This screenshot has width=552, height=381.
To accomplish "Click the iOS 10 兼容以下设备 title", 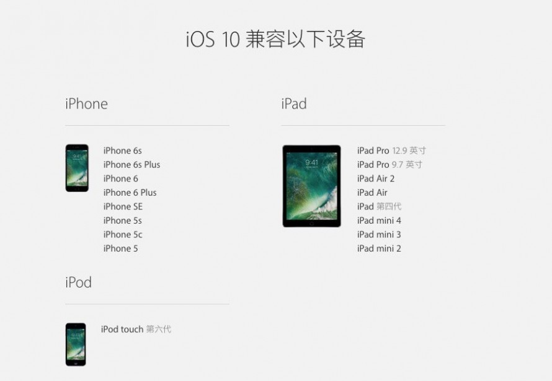I will [275, 39].
